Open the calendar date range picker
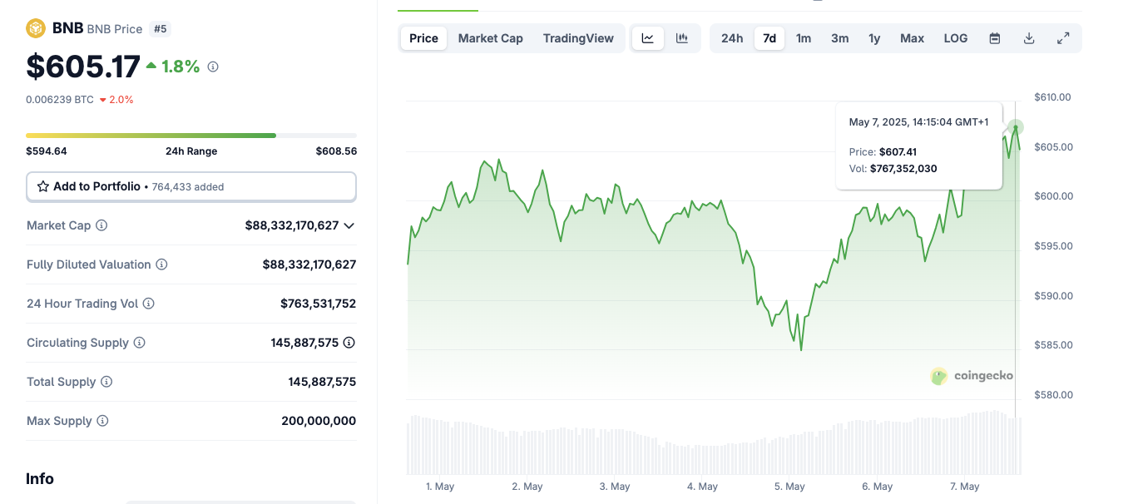This screenshot has height=504, width=1133. pos(994,38)
